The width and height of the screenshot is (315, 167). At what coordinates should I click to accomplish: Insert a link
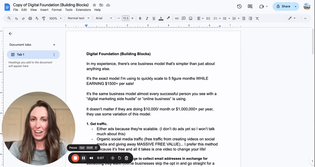(x=177, y=18)
